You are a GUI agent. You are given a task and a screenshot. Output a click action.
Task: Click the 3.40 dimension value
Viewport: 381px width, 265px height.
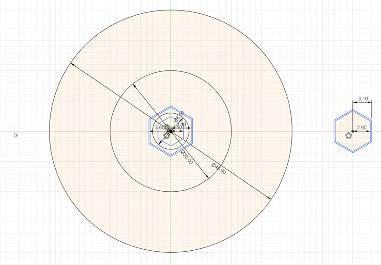(x=181, y=124)
